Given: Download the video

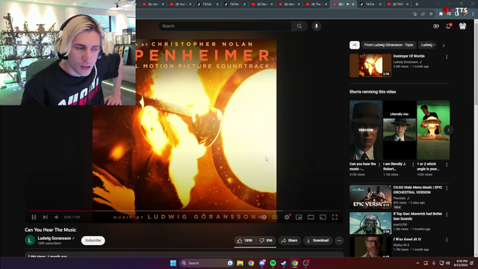Looking at the screenshot, I should (317, 241).
